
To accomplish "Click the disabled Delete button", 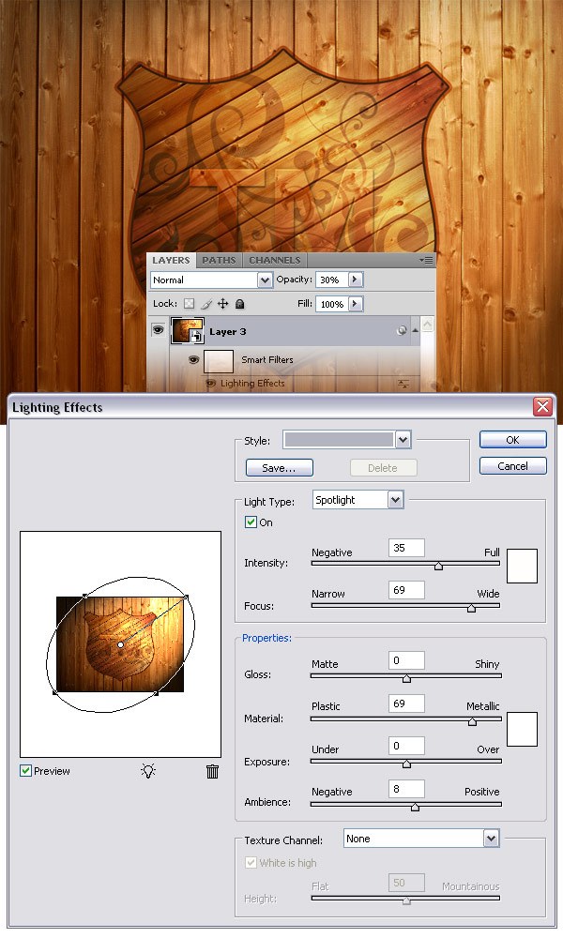I will 383,468.
